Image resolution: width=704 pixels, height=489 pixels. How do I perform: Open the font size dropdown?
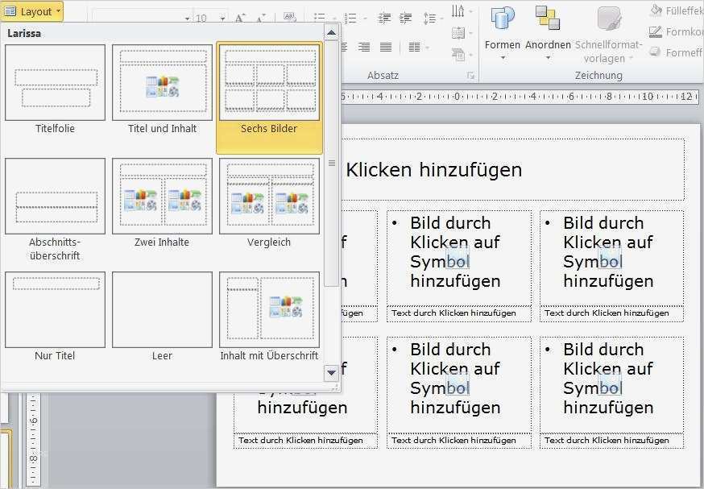point(222,18)
